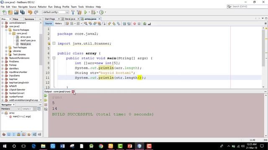Expand the Libraries node
268x150 pixels.
(x=6, y=51)
